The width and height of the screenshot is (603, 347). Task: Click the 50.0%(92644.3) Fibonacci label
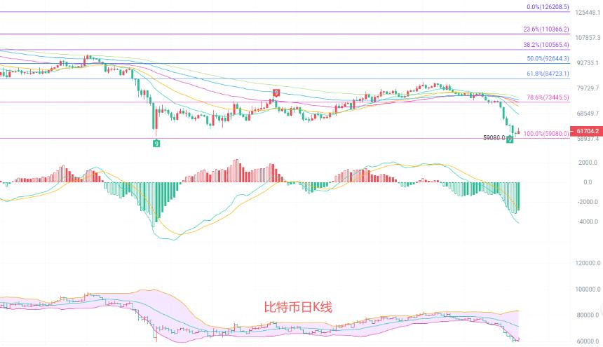548,59
